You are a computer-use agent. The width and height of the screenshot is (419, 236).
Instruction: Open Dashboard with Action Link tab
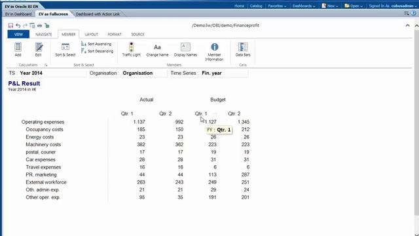[x=98, y=14]
